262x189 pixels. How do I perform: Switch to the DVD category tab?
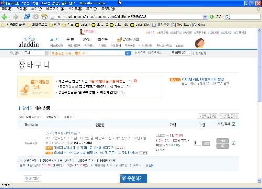click(86, 39)
